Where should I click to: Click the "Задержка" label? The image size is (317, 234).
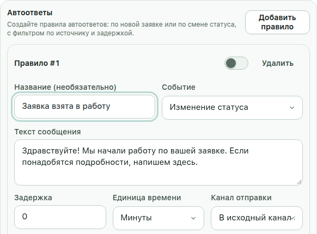tap(33, 198)
